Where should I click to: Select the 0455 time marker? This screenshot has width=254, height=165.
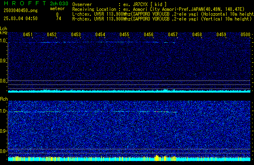[x=124, y=35]
